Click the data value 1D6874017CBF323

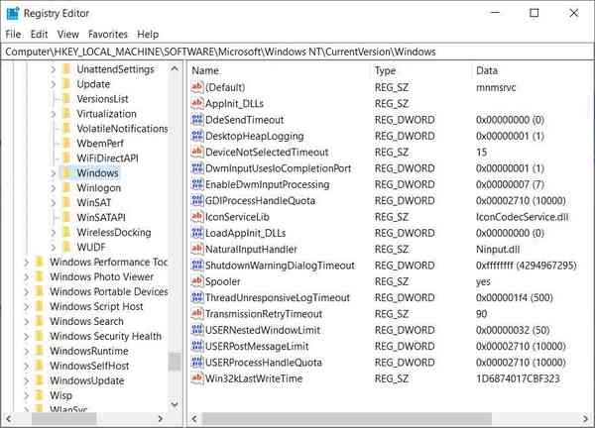518,378
